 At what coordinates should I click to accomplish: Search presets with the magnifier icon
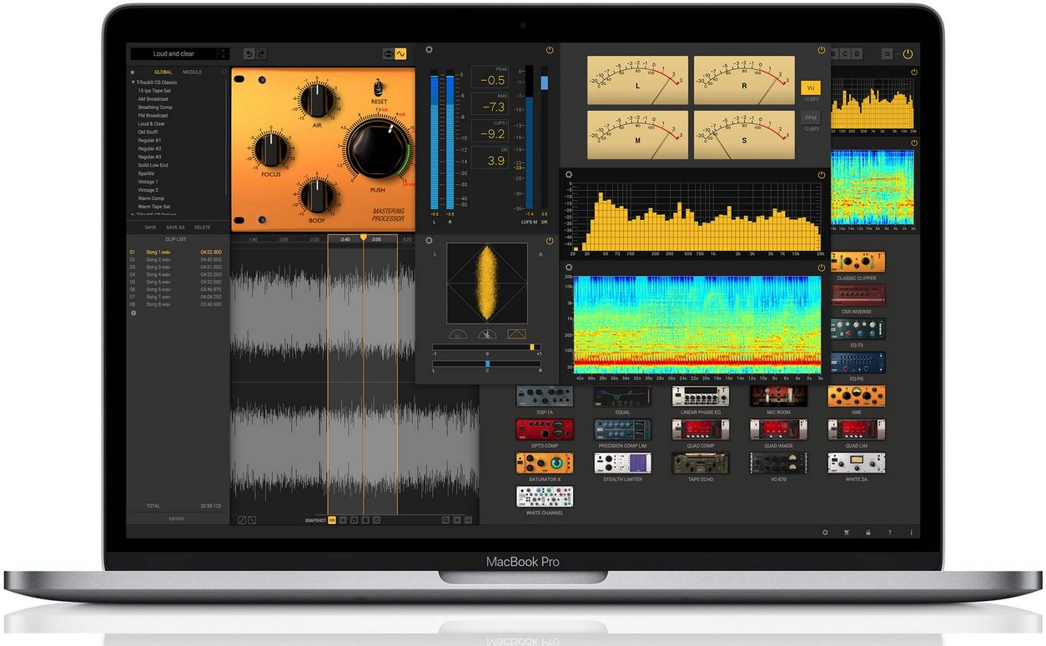pyautogui.click(x=224, y=73)
